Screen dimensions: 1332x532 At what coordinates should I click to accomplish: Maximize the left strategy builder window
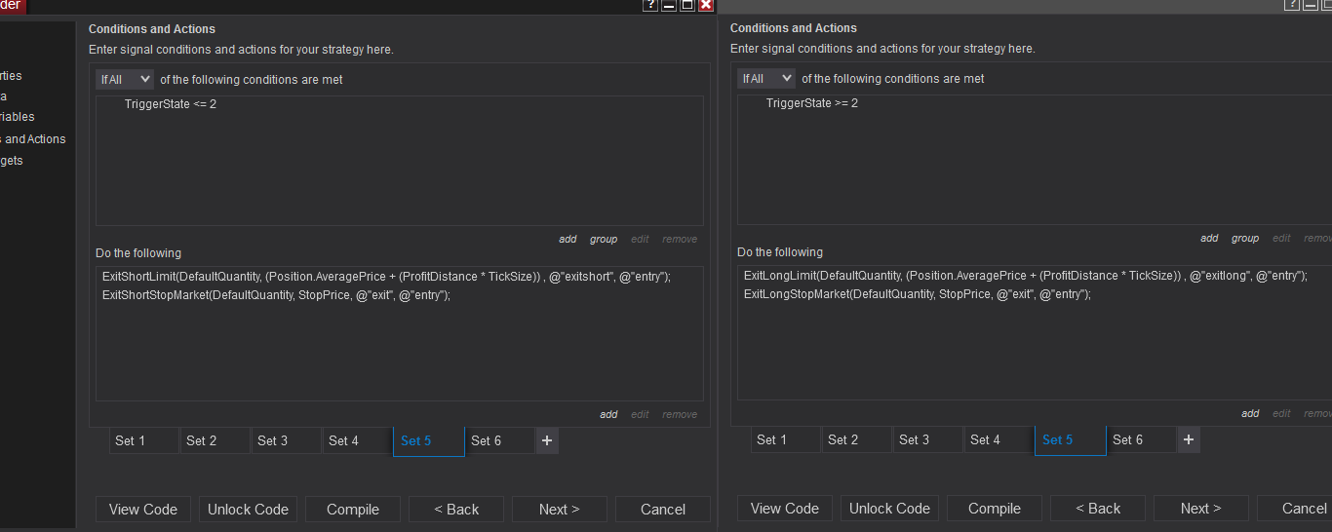(687, 5)
